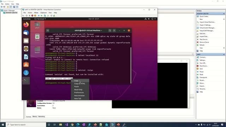This screenshot has width=226, height=127.
Task: Open Chrome from the Windows taskbar
Action: coord(72,125)
